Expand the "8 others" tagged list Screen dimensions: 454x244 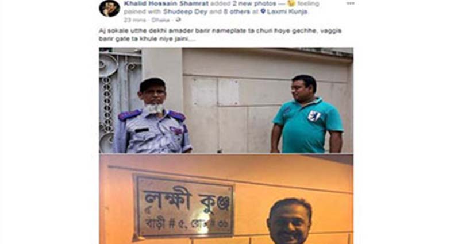236,11
